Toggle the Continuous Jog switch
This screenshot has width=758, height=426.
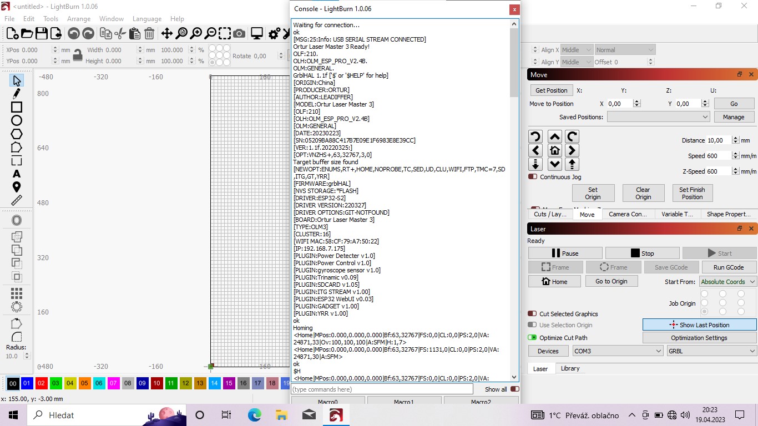[x=533, y=177]
